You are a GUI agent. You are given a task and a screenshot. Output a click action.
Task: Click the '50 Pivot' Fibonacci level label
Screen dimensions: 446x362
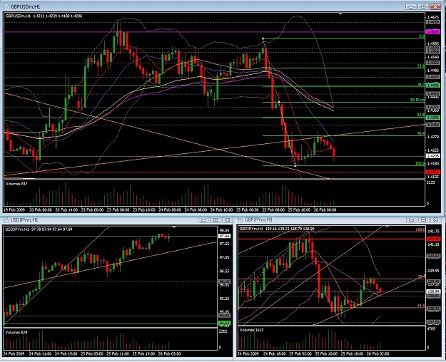click(x=417, y=100)
